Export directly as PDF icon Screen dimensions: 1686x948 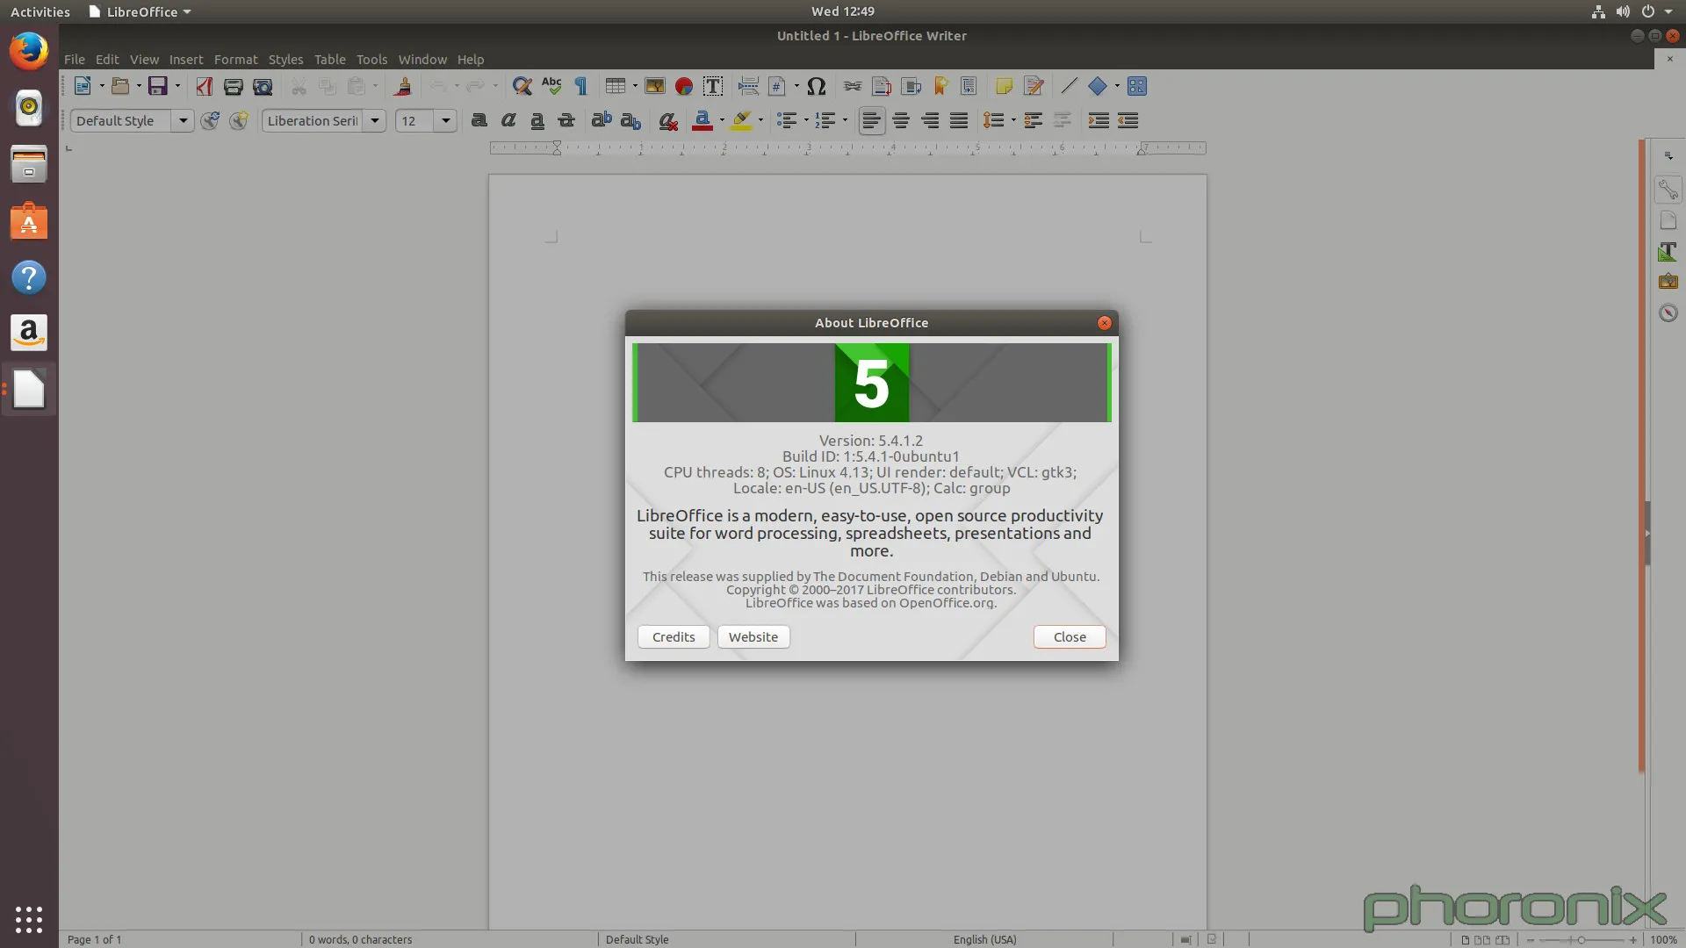[205, 86]
